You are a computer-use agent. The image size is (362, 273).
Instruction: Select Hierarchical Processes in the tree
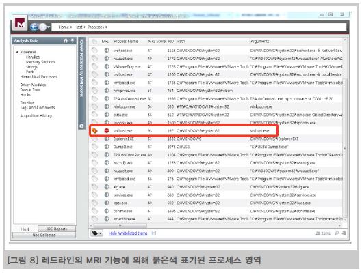38,77
